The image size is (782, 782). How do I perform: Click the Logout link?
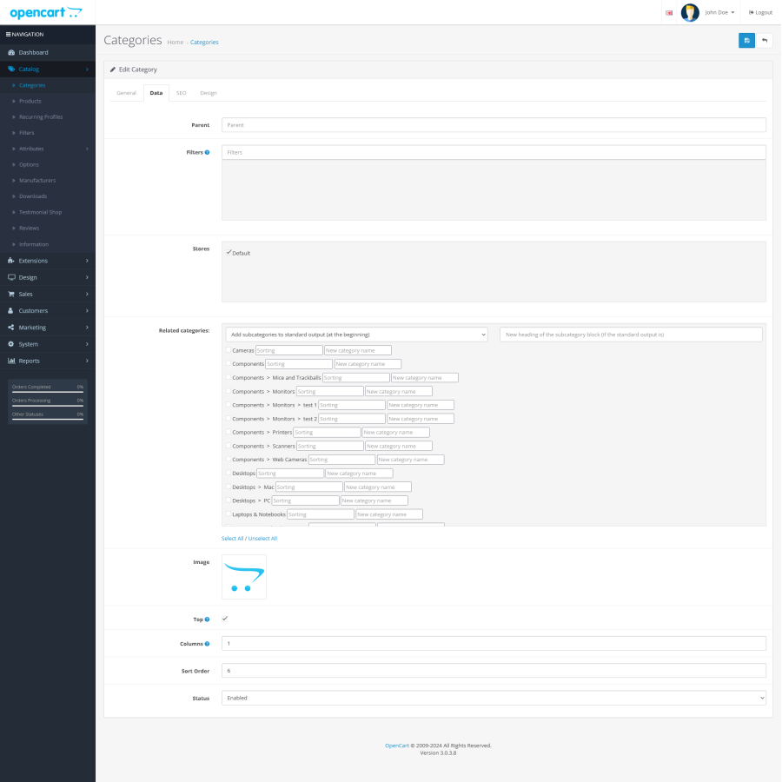[x=760, y=12]
